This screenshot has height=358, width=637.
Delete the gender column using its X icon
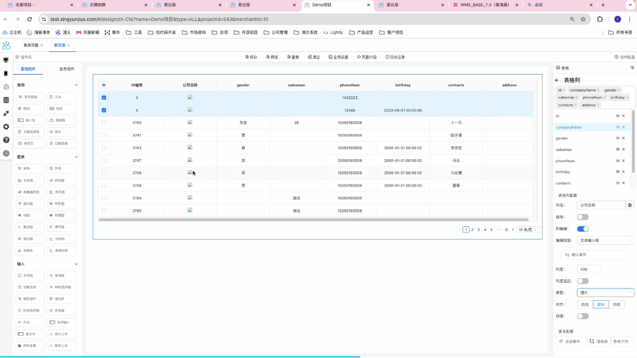coord(623,138)
